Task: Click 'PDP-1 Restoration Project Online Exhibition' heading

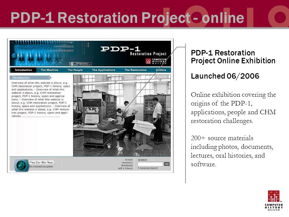Action: pyautogui.click(x=233, y=57)
